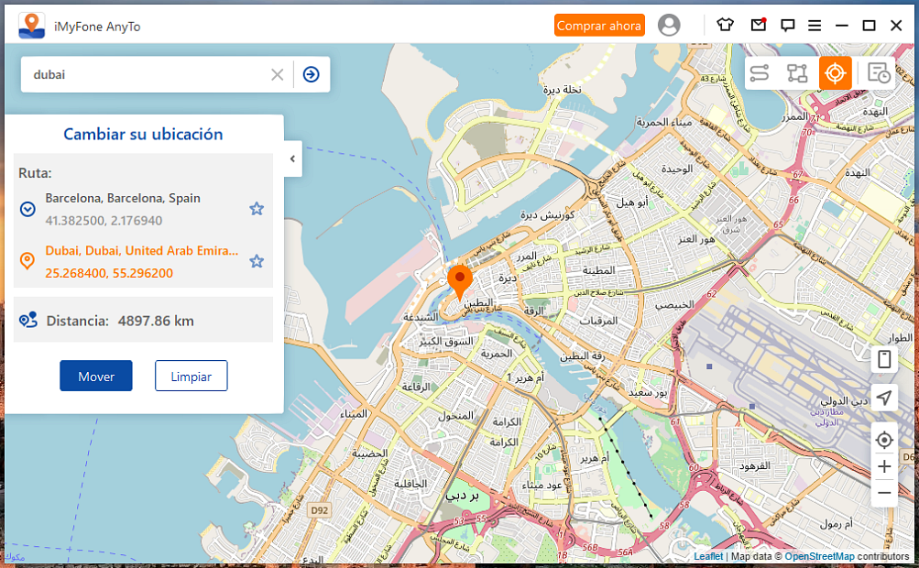919x568 pixels.
Task: Open the OpenStreetMap link
Action: (x=819, y=556)
